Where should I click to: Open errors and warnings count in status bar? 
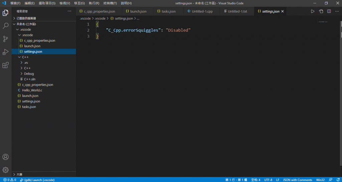pyautogui.click(x=10, y=180)
